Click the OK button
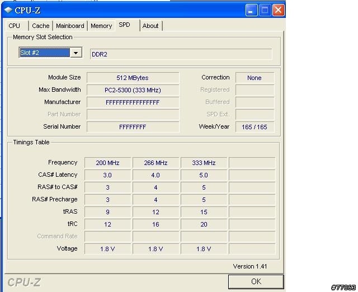358x292 pixels. click(x=256, y=281)
